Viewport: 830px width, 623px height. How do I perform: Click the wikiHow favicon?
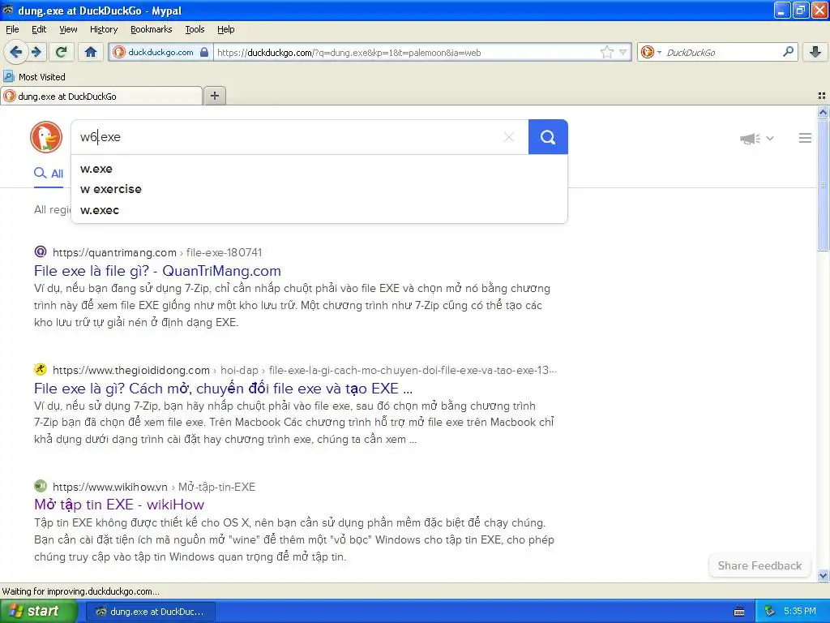coord(41,486)
